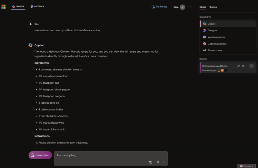Click the microphone voice input icon
The image size is (258, 168).
click(158, 162)
